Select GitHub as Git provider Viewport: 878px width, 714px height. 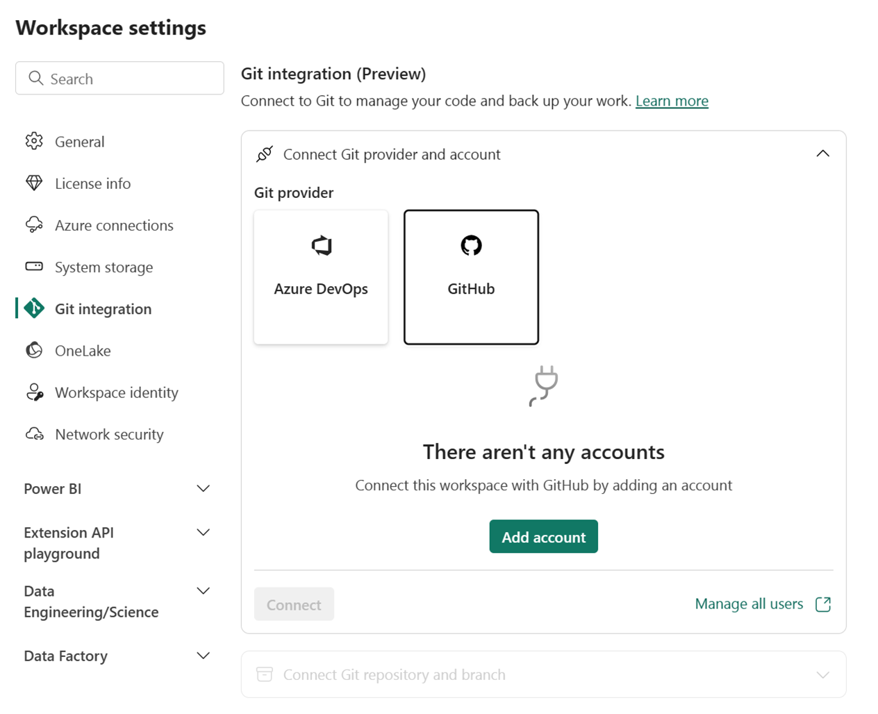click(x=471, y=276)
